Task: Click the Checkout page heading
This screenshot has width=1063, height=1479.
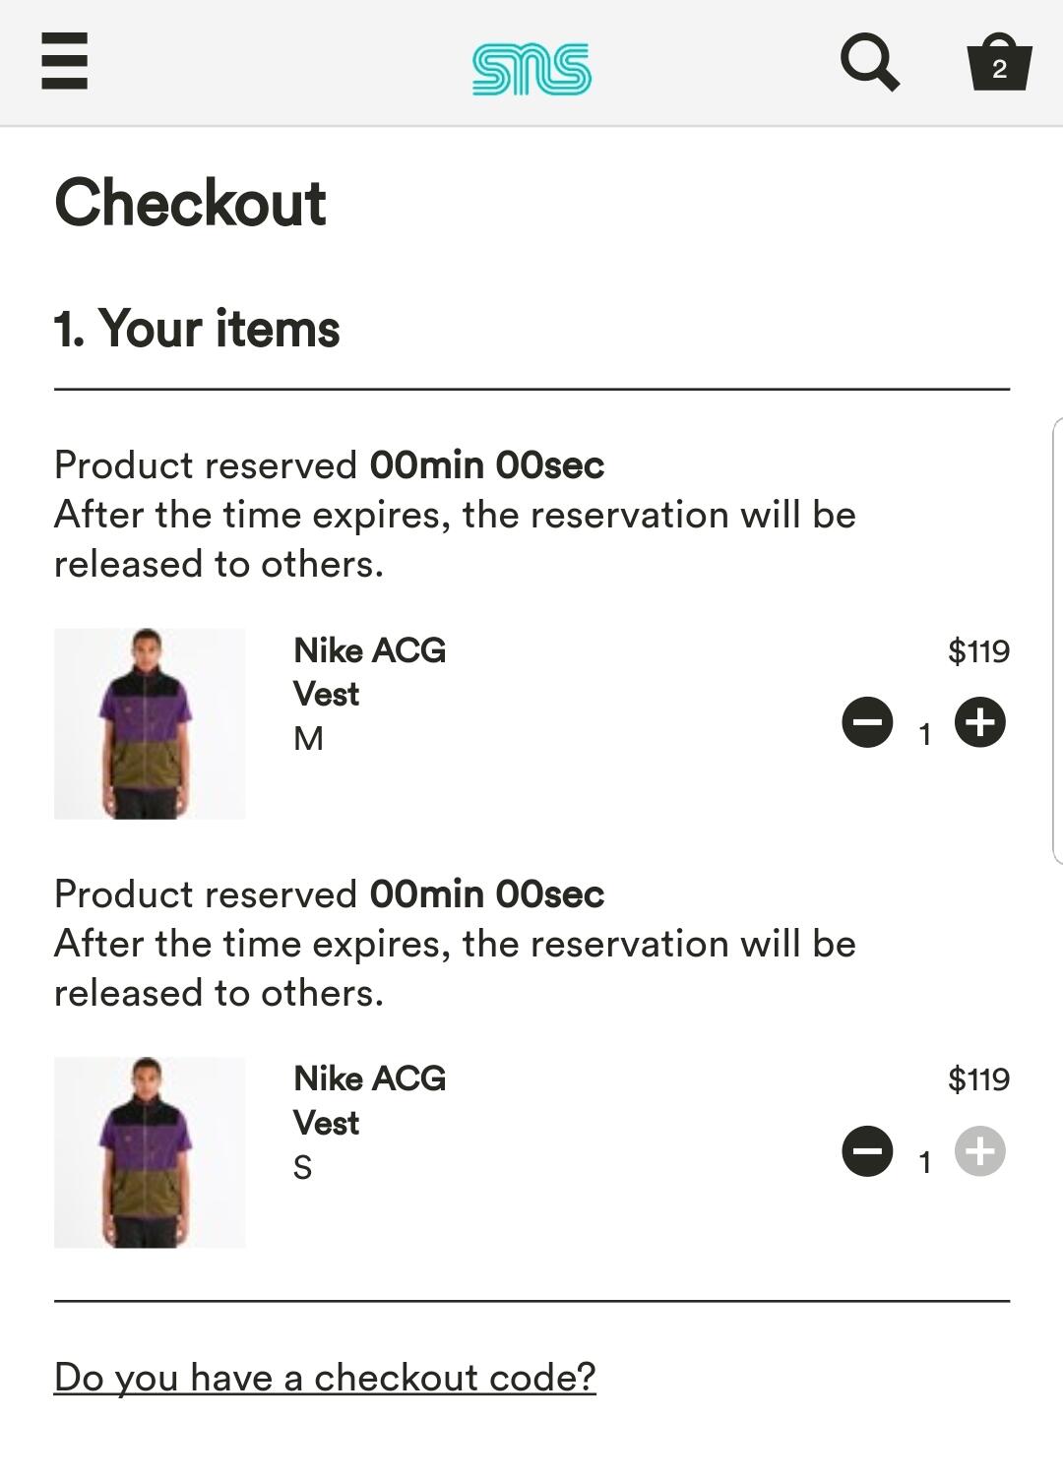Action: tap(190, 203)
